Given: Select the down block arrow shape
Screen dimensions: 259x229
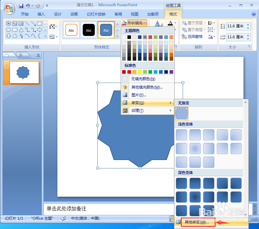Looking at the screenshot, I should pyautogui.click(x=9, y=36).
